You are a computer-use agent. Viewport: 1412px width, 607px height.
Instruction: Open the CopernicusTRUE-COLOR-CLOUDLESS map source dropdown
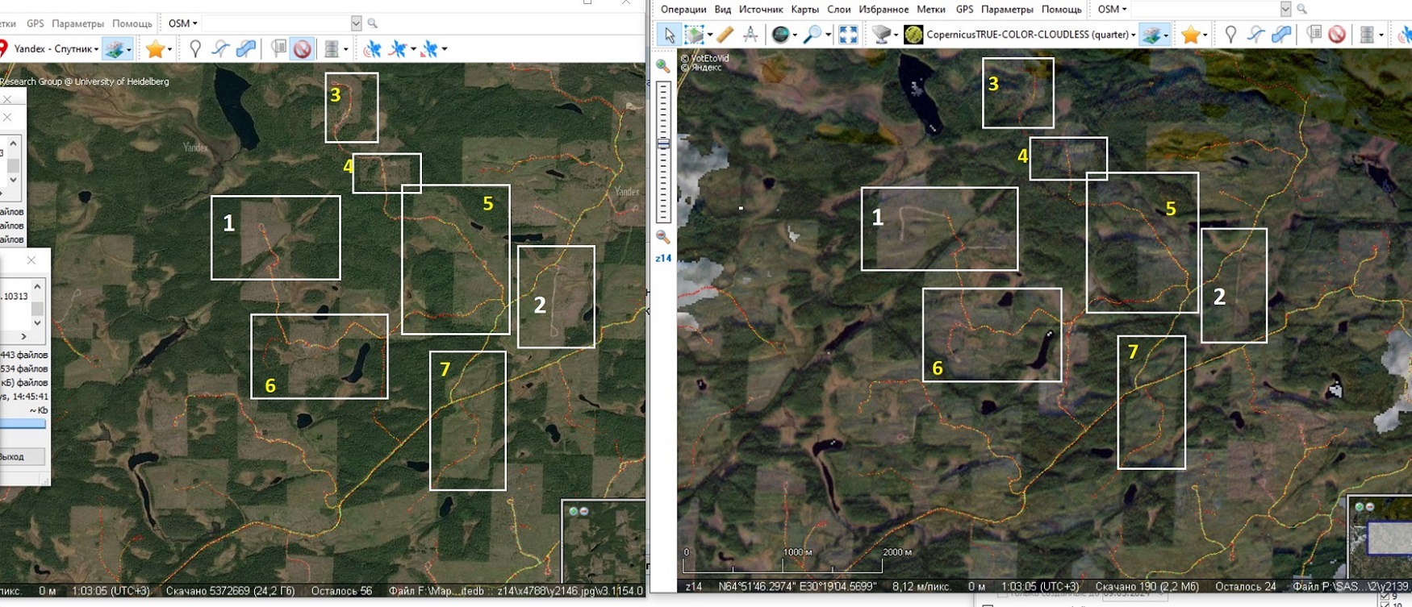(1023, 35)
